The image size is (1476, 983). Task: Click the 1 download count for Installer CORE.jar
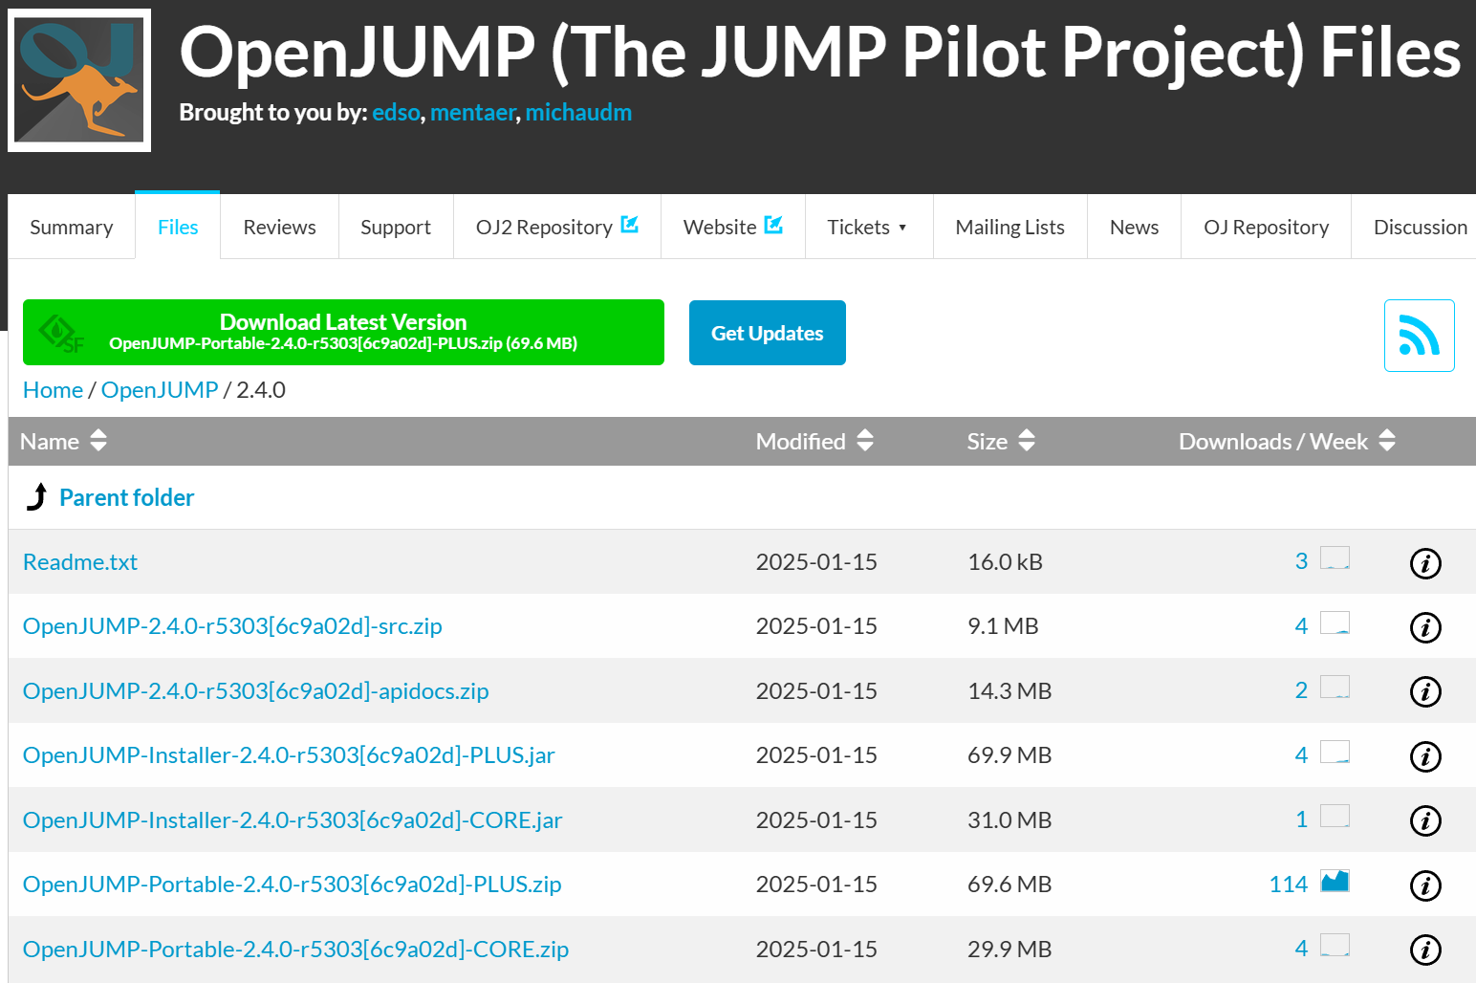1301,819
